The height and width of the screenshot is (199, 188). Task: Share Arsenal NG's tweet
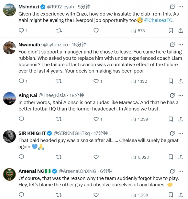(x=181, y=195)
